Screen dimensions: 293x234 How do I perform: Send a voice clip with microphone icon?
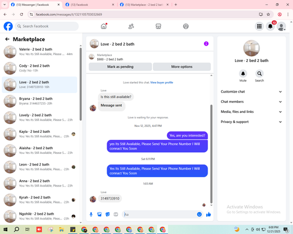pyautogui.click(x=91, y=215)
